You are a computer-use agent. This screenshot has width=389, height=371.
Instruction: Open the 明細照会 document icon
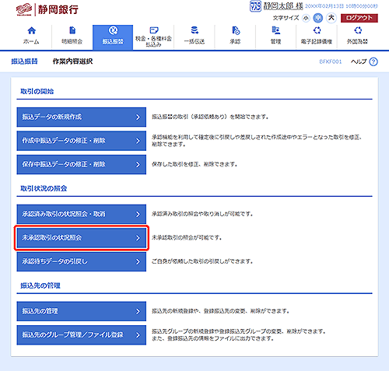pos(72,30)
